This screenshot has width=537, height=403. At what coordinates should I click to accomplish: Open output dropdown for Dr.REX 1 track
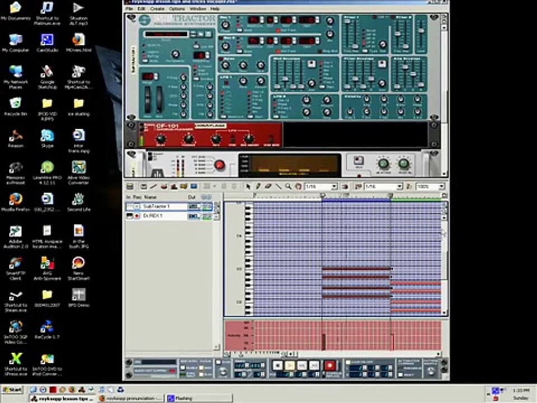pyautogui.click(x=194, y=216)
